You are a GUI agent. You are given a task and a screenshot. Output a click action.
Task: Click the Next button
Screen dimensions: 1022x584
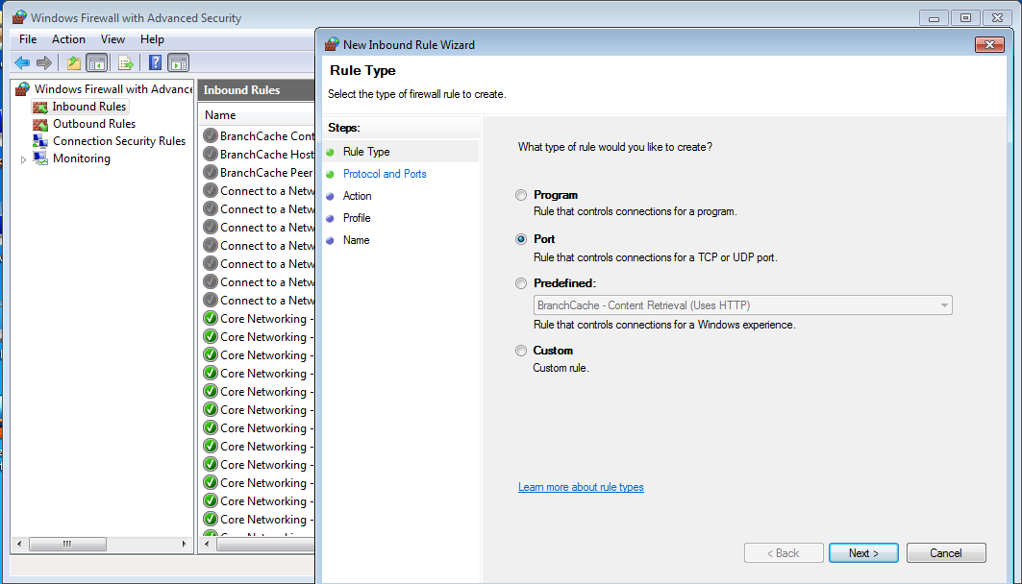point(863,553)
